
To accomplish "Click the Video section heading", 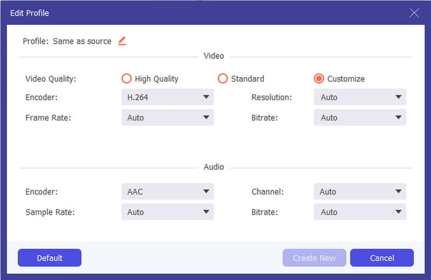I will click(214, 56).
